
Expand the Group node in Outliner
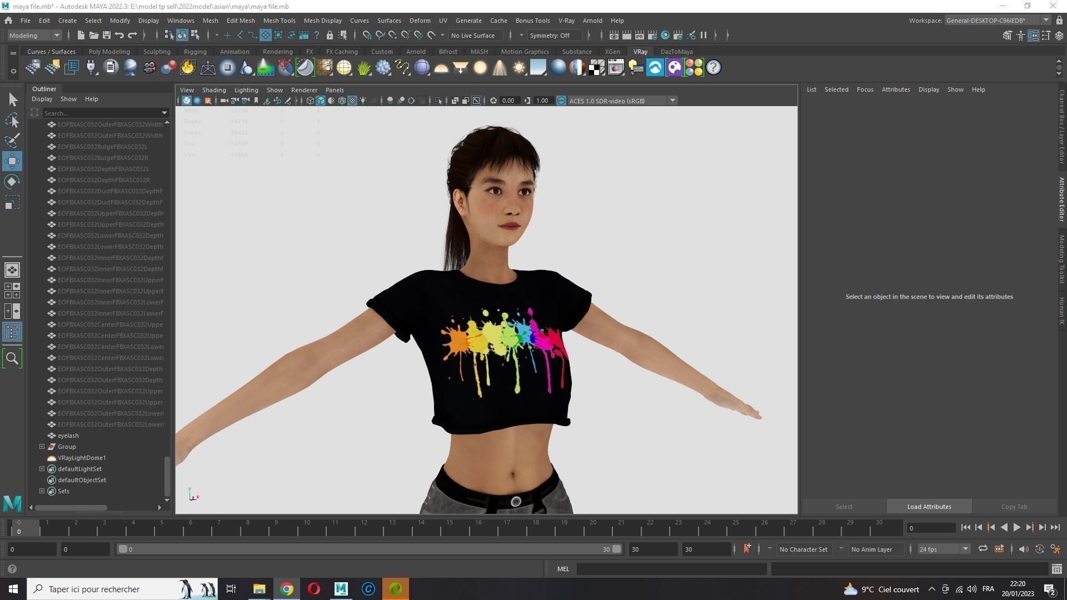click(42, 447)
